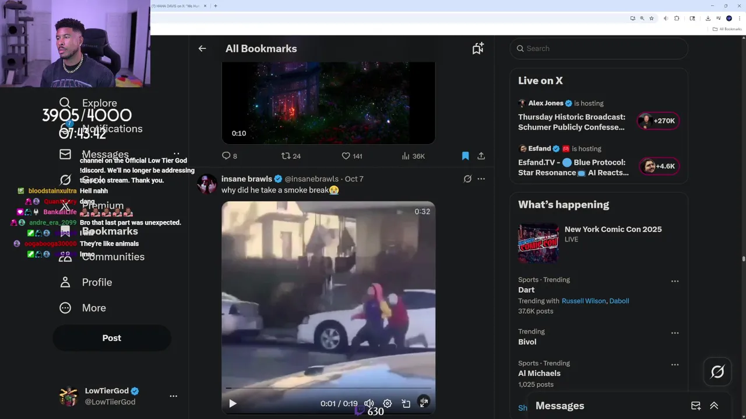746x419 pixels.
Task: Open more options for Al Michaels trend
Action: point(675,364)
